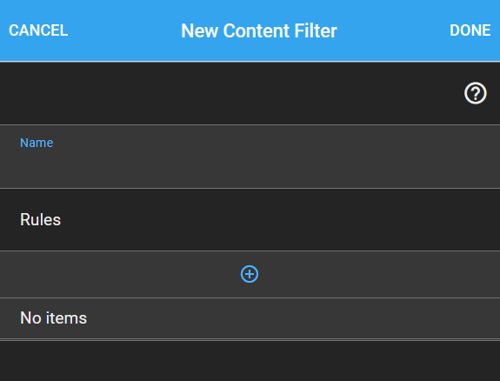Tap the DONE text in header

click(470, 30)
